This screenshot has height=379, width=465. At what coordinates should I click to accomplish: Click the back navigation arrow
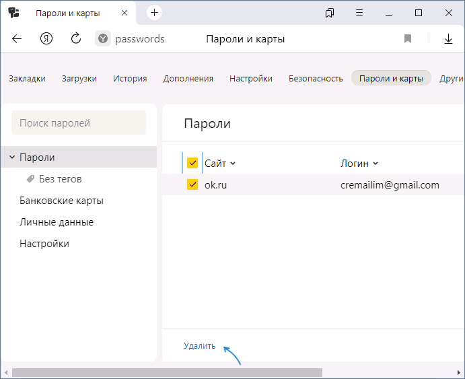click(x=17, y=38)
